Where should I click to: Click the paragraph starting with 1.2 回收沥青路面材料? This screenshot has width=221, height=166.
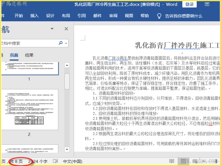[x=156, y=108]
